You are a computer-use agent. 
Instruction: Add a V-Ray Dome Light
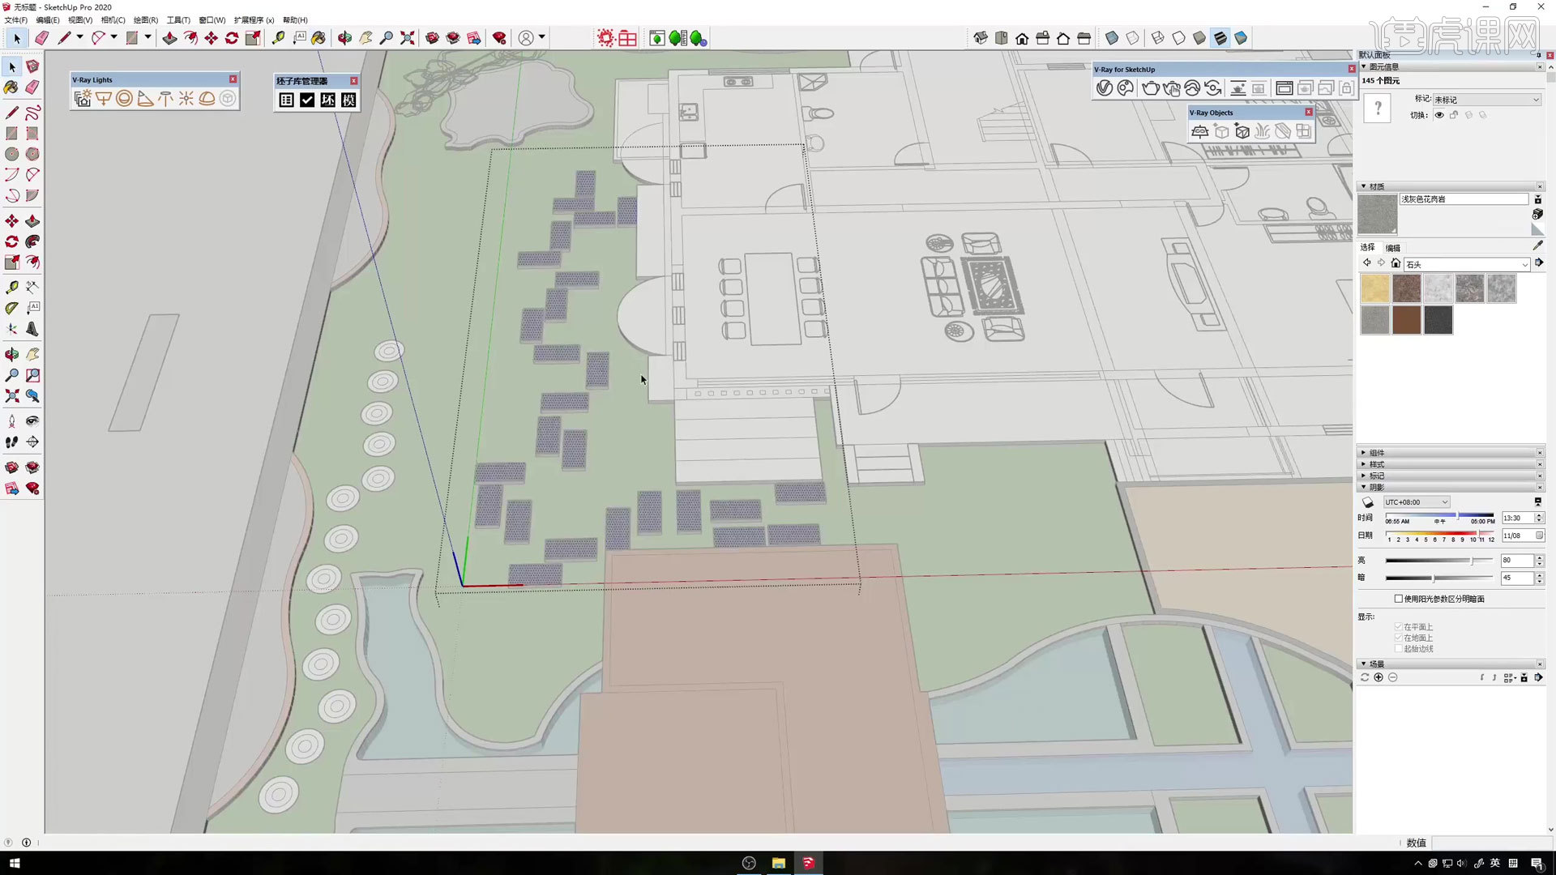coord(207,99)
